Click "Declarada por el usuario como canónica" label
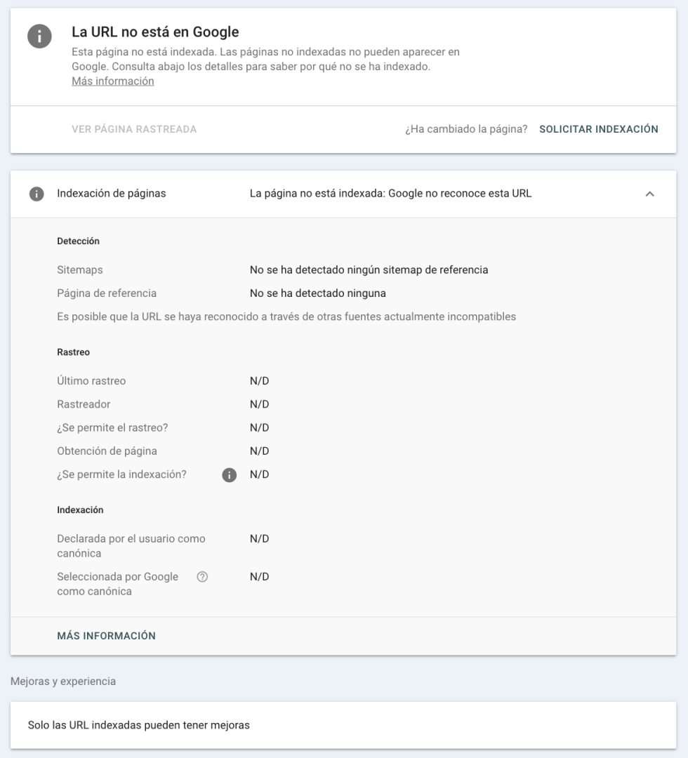The image size is (688, 758). [131, 546]
